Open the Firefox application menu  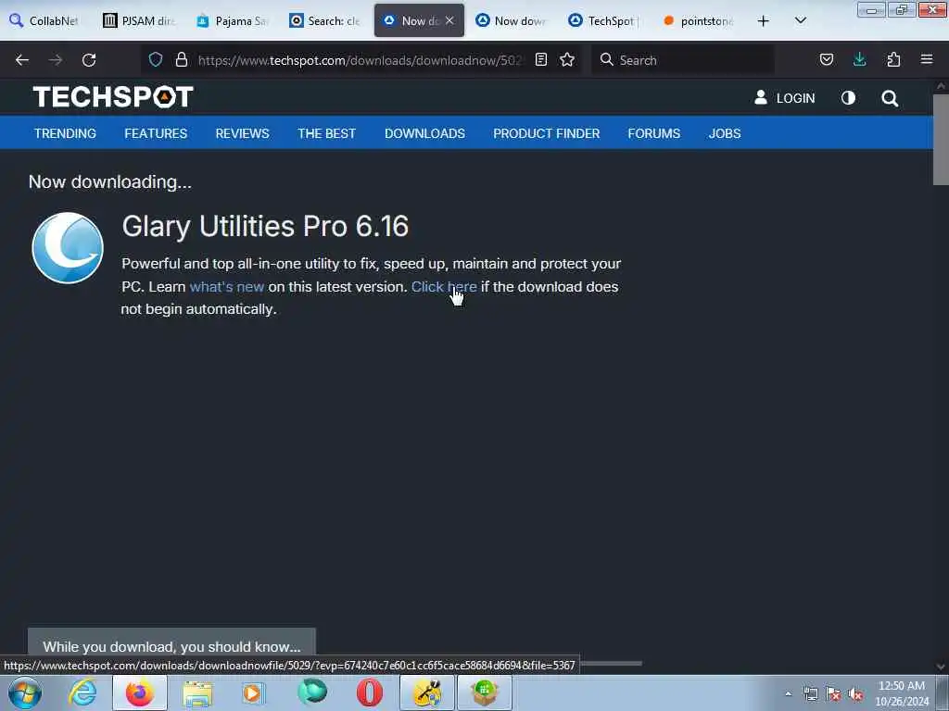coord(927,59)
